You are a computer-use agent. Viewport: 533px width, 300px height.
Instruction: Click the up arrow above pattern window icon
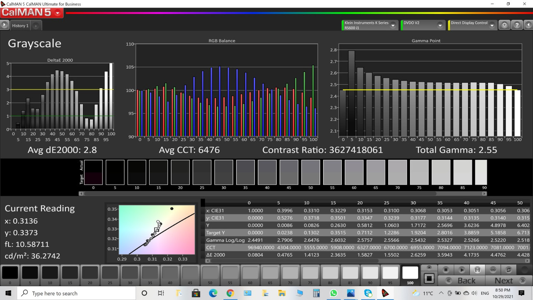[429, 268]
